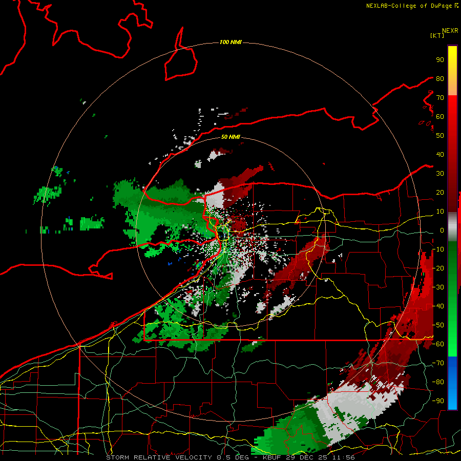The height and width of the screenshot is (461, 461).
Task: Click the NEXR label above the color scale
Action: 450,31
